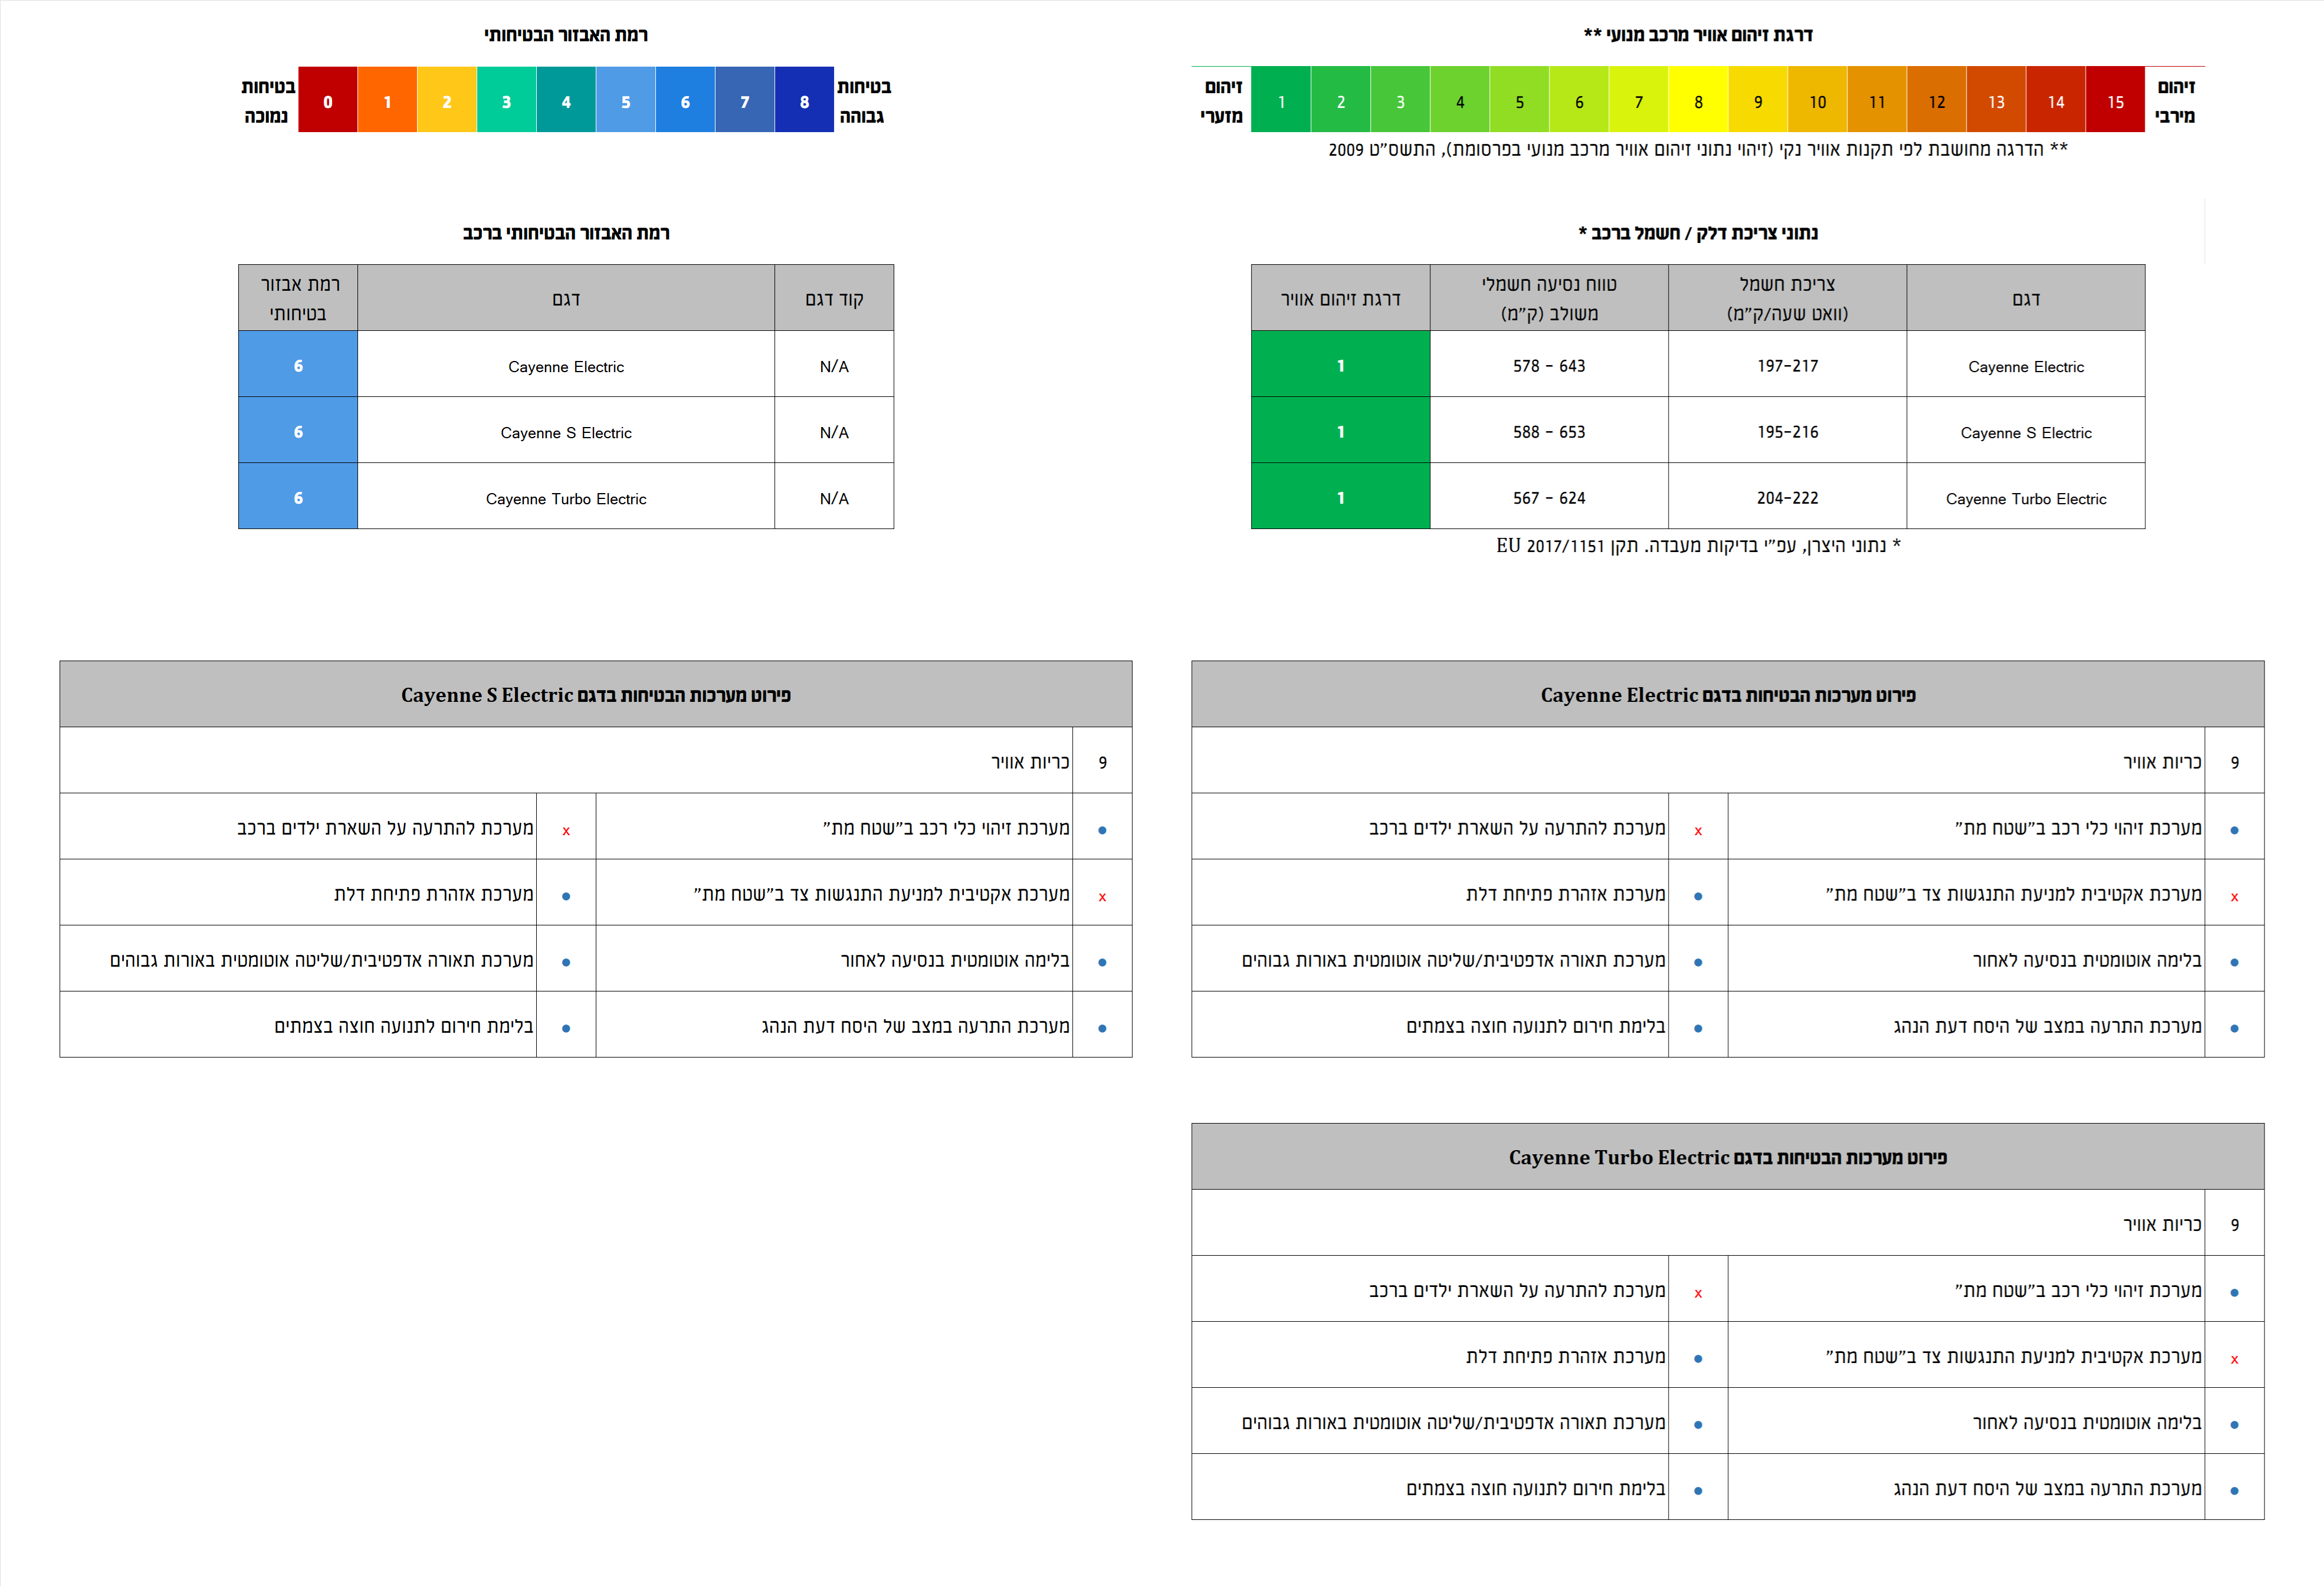The height and width of the screenshot is (1586, 2324).
Task: Click red X for child-left alert in Turbo Electric table
Action: coord(1697,1292)
